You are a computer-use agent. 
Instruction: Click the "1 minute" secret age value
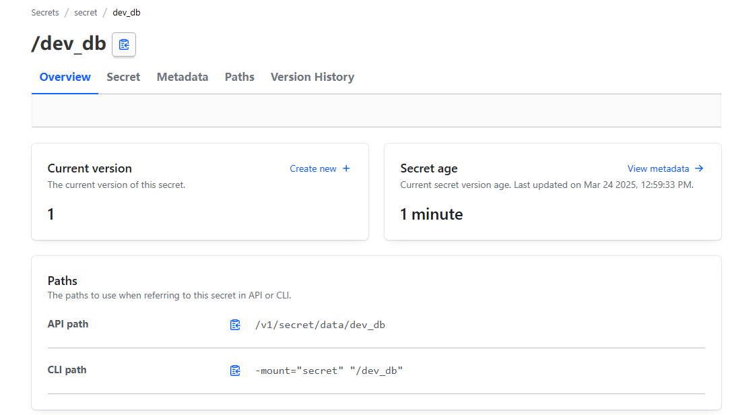(431, 214)
